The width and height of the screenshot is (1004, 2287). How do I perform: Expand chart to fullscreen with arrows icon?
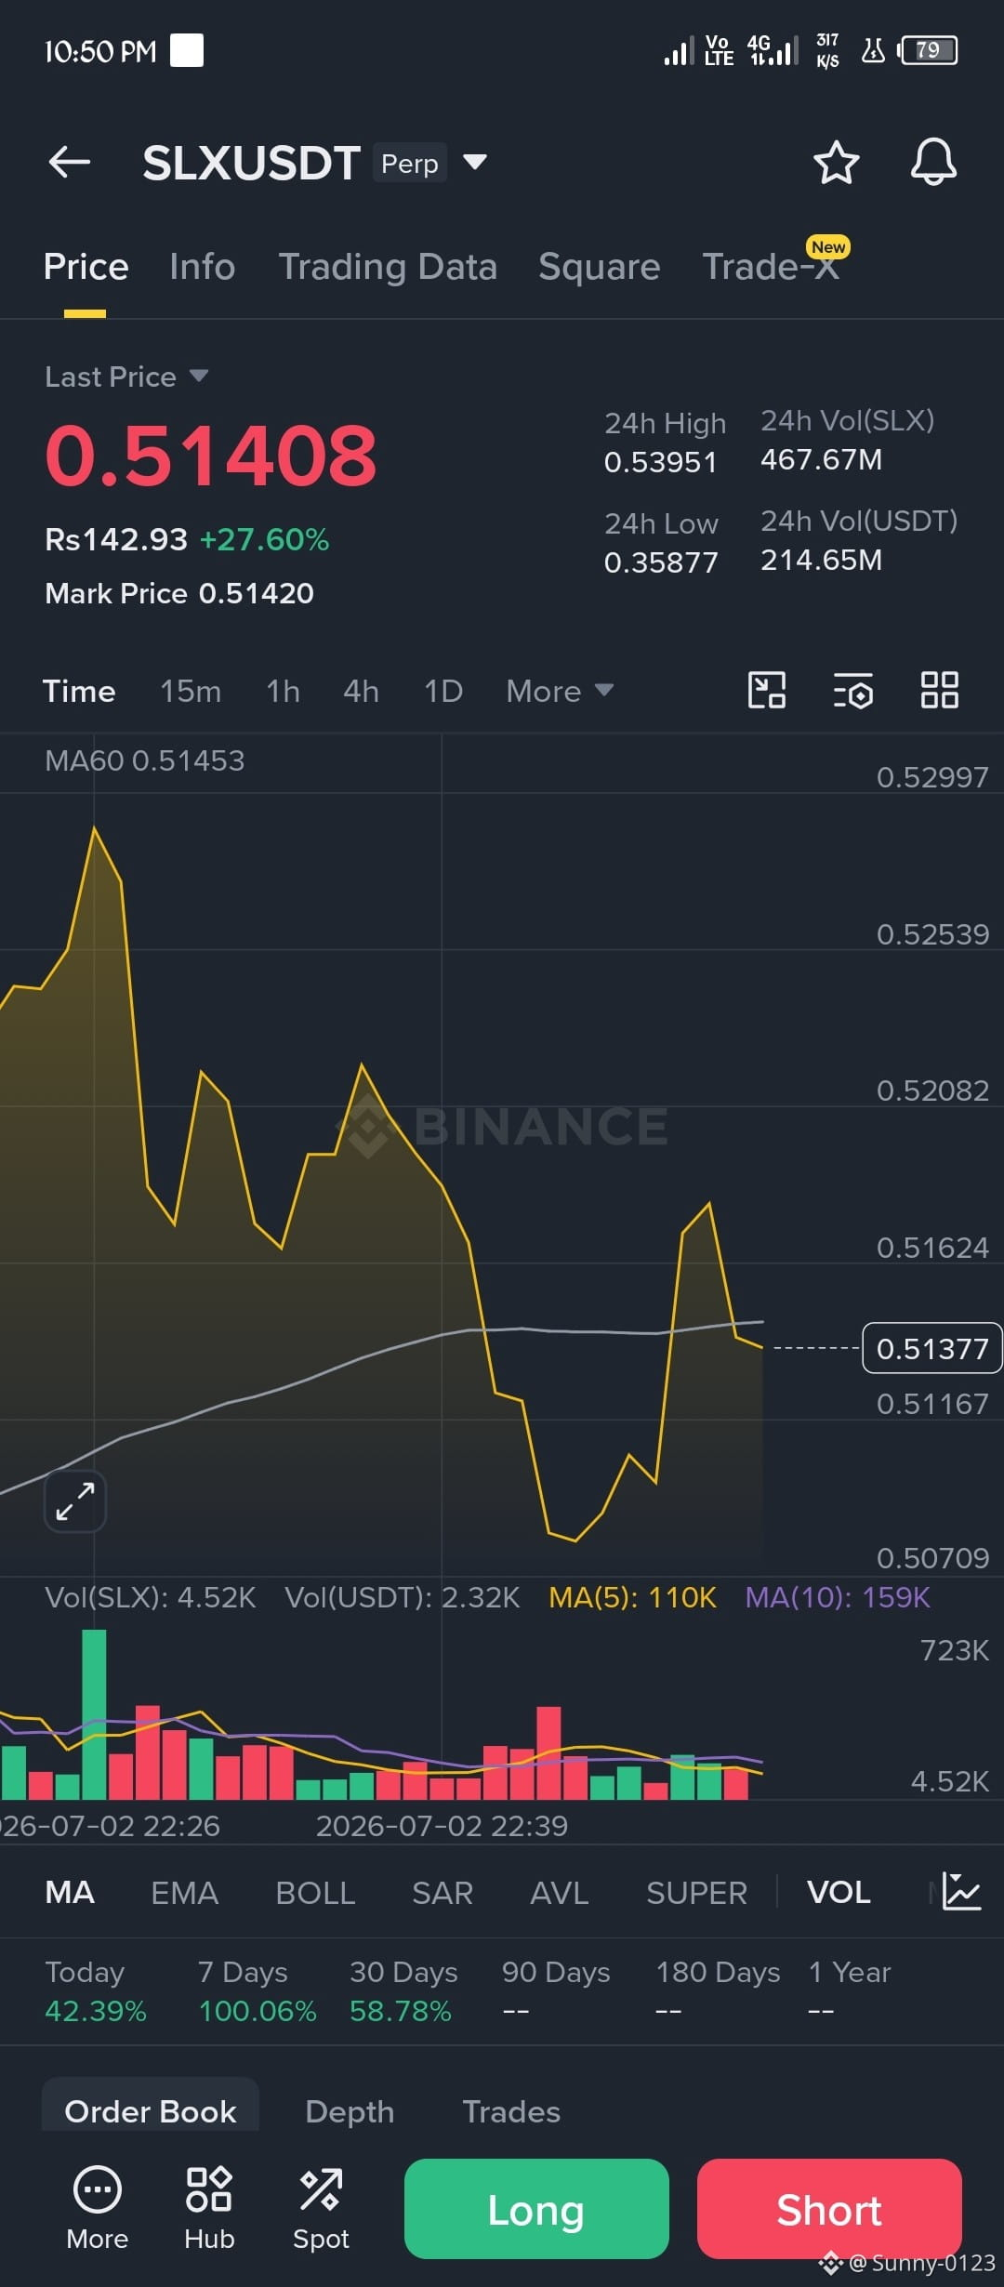[75, 1501]
